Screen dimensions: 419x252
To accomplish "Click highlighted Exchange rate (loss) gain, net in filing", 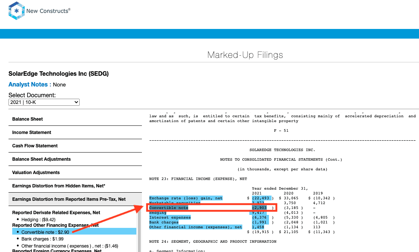I will (186, 198).
